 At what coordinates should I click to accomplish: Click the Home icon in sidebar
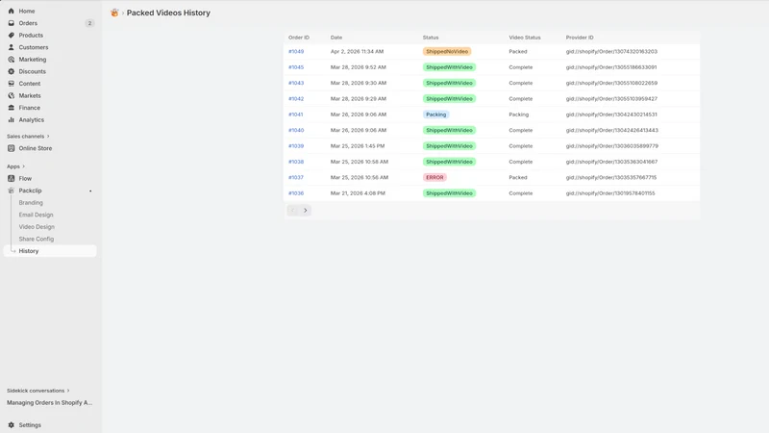[x=12, y=11]
